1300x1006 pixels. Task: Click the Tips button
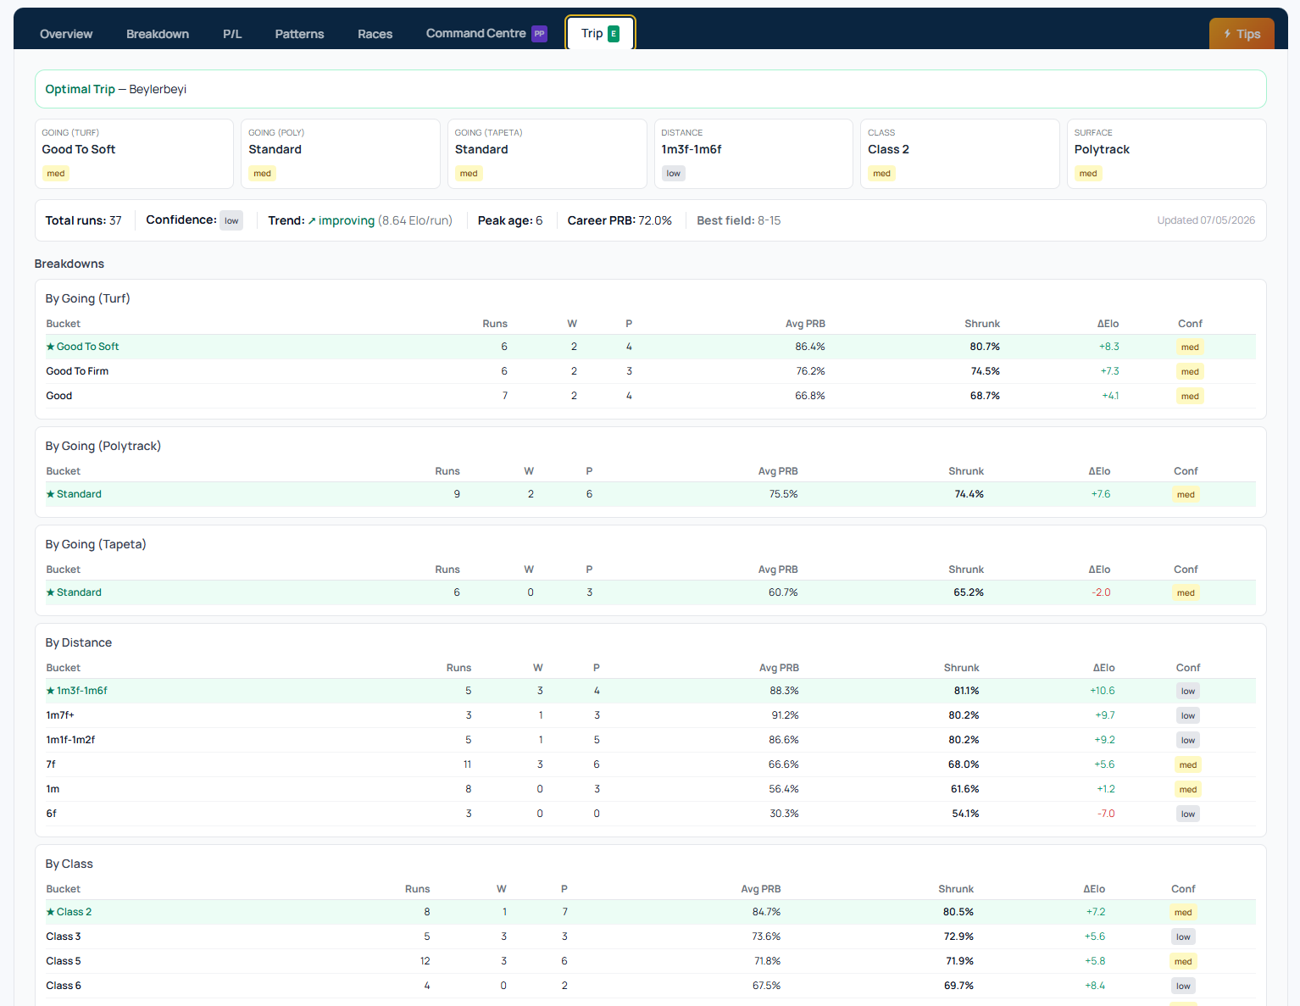[x=1242, y=34]
